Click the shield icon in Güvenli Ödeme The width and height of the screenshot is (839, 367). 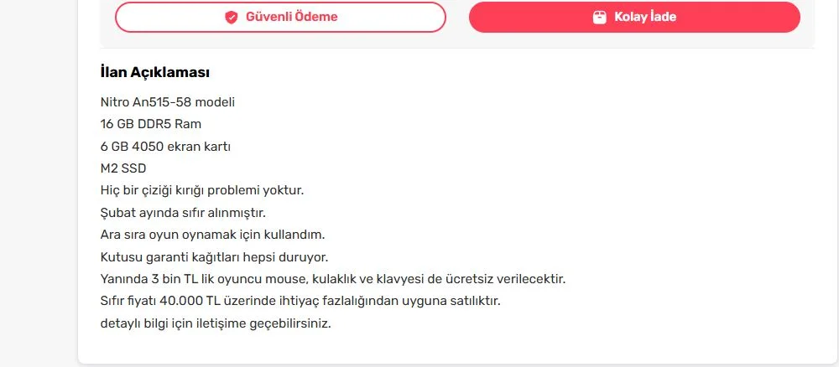click(x=232, y=17)
